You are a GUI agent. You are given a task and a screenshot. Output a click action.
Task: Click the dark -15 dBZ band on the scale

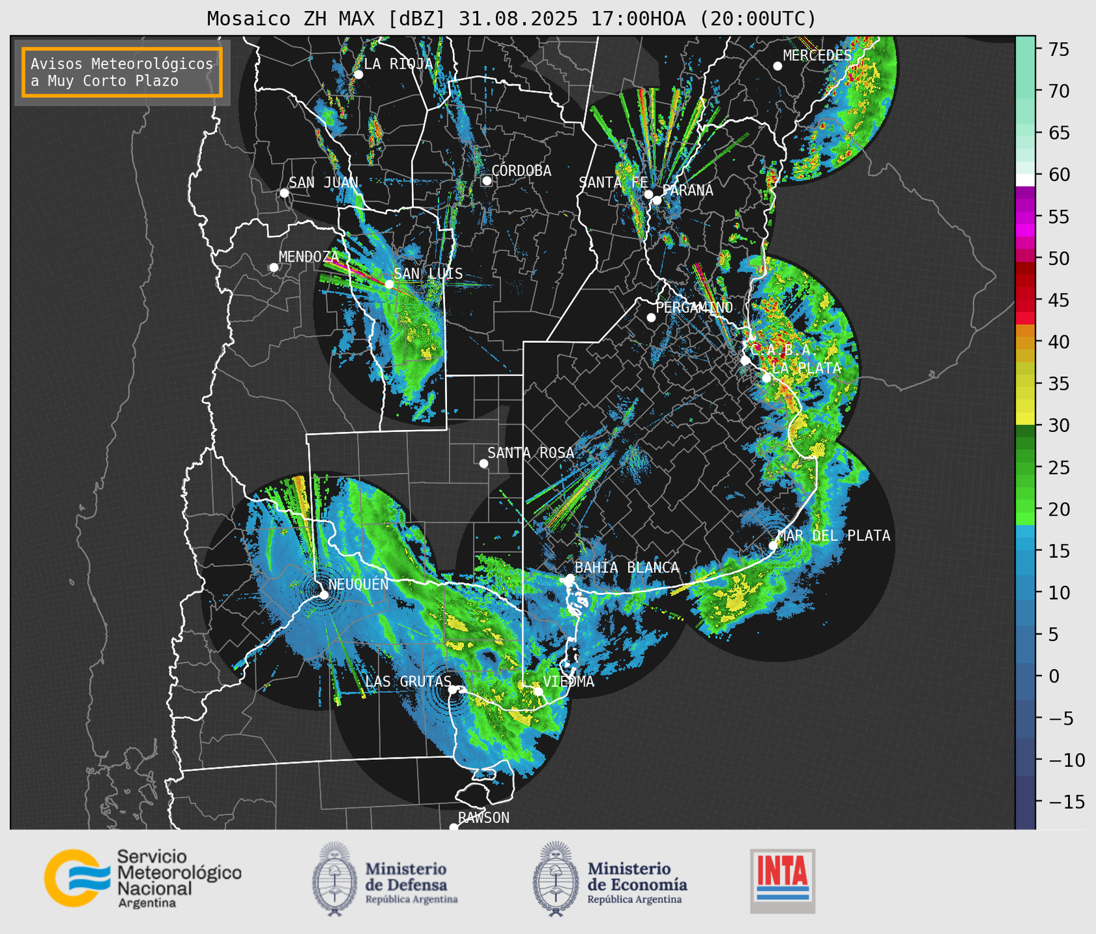1025,802
